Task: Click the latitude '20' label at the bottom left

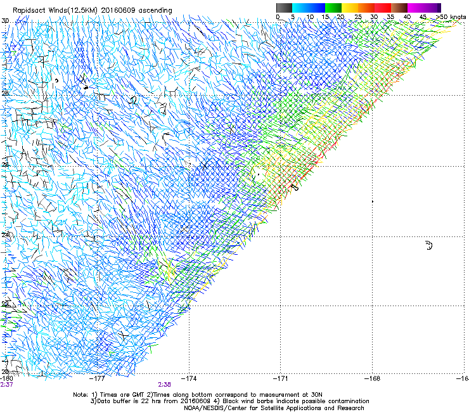Action: point(5,371)
